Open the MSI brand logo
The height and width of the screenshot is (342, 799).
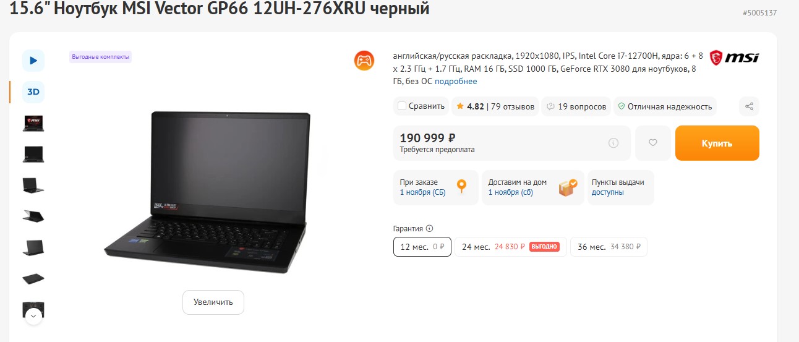[734, 58]
